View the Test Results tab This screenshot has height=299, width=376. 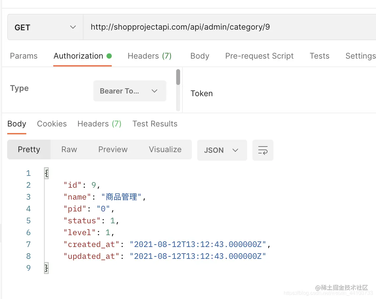pos(155,124)
